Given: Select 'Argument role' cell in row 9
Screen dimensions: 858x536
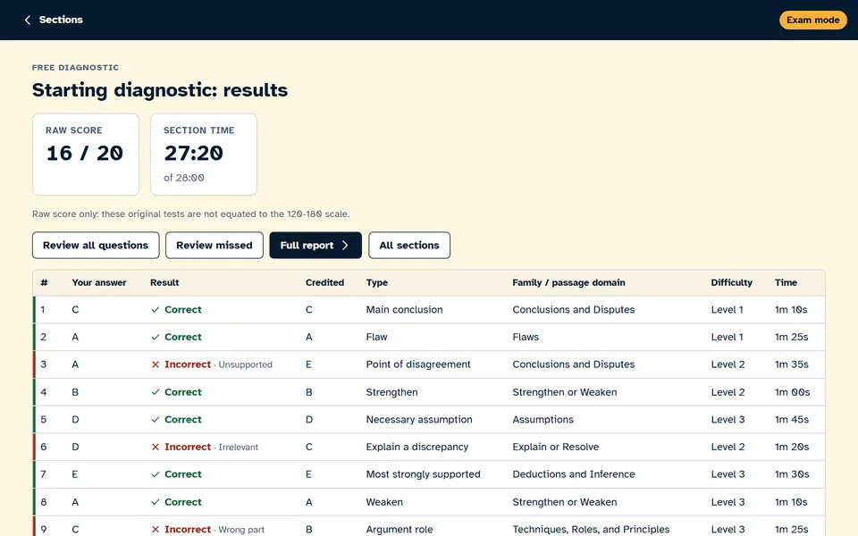Looking at the screenshot, I should coord(400,530).
